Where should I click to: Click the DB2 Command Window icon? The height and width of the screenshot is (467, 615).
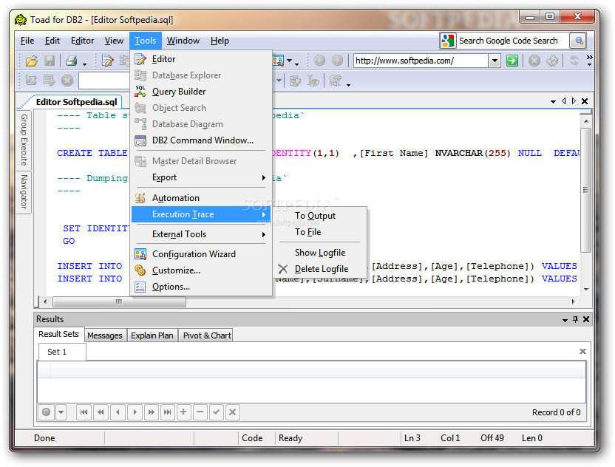click(x=140, y=140)
